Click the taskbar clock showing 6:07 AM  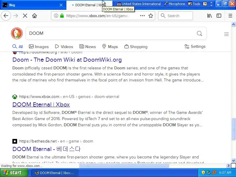click(225, 173)
